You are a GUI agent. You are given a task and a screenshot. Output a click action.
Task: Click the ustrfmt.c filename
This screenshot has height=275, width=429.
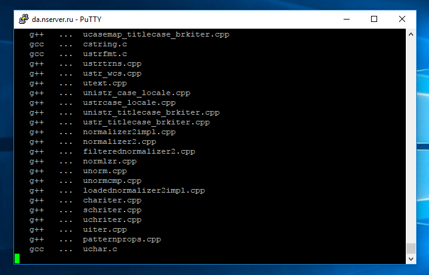[105, 54]
